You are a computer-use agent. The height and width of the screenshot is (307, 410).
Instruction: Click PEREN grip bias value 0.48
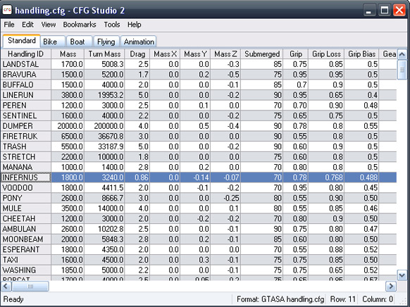point(361,106)
